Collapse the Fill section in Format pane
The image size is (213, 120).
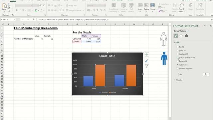click(175, 42)
